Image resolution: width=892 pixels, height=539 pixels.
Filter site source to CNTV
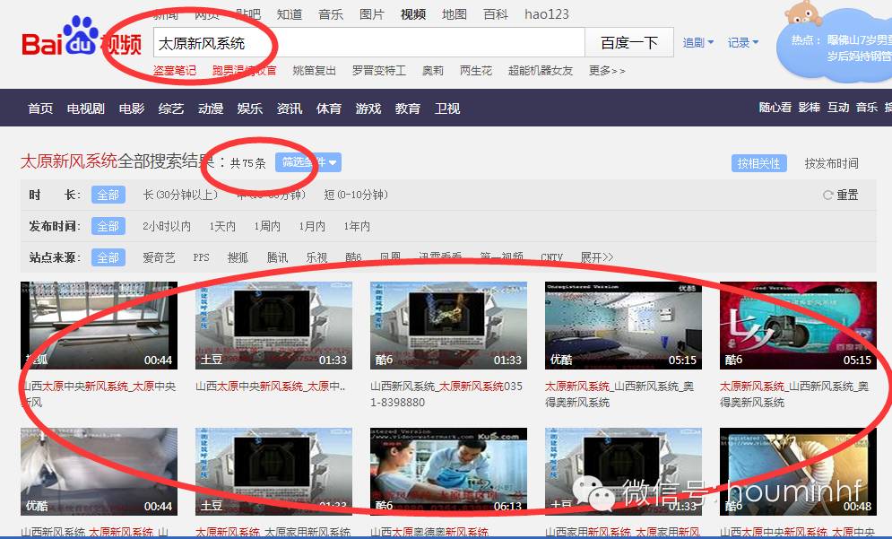tap(552, 257)
